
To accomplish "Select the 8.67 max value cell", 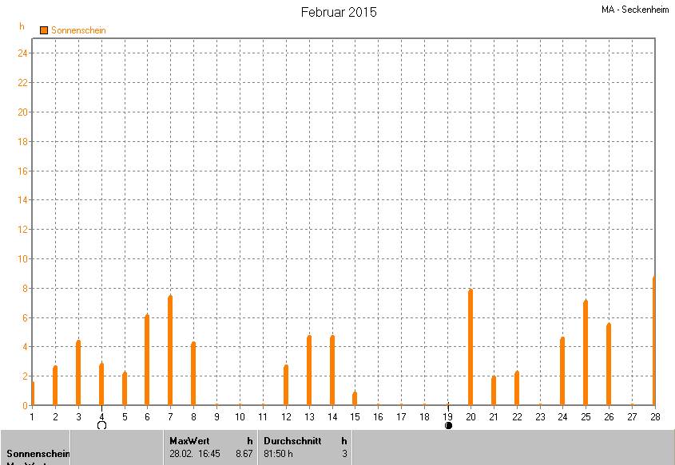I will pos(244,454).
